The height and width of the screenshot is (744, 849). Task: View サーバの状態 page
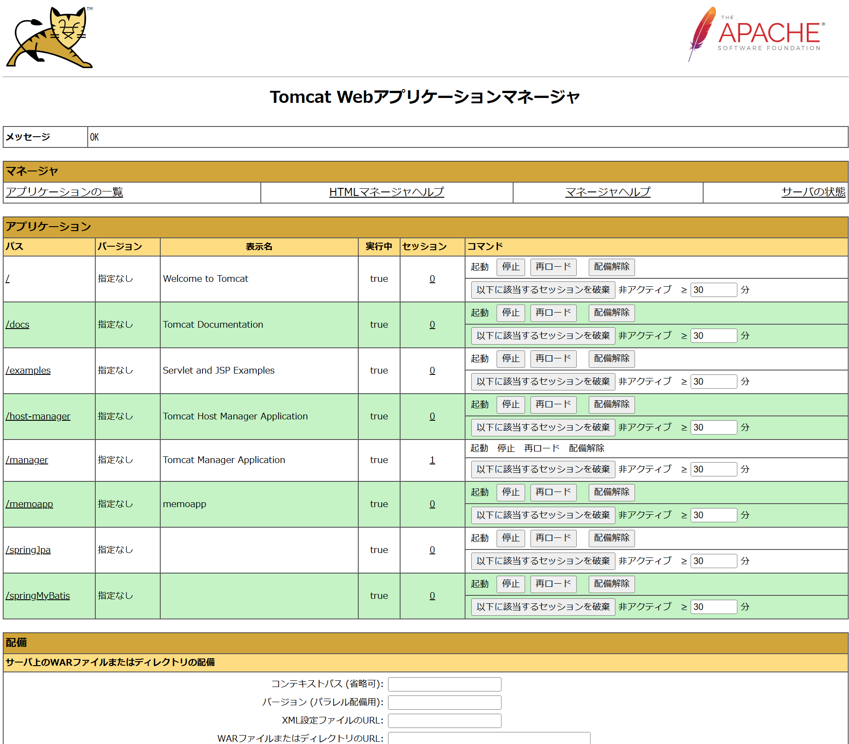click(x=813, y=192)
